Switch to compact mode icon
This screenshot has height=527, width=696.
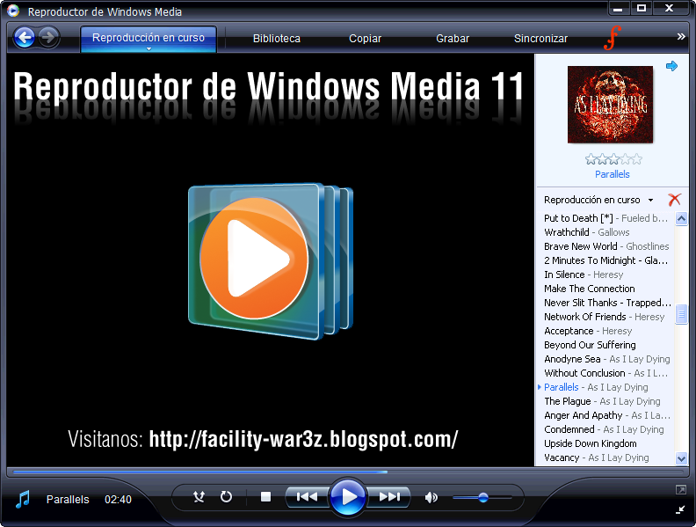point(680,509)
